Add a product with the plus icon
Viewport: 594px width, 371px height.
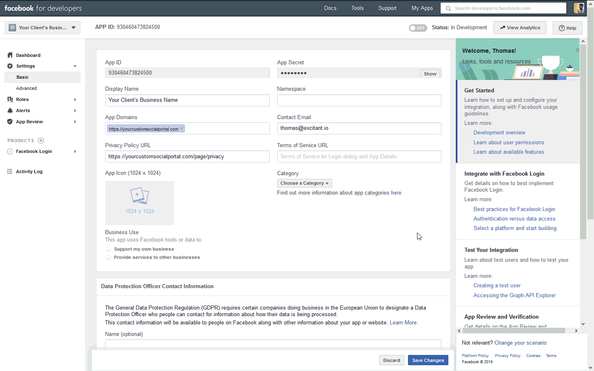point(41,141)
